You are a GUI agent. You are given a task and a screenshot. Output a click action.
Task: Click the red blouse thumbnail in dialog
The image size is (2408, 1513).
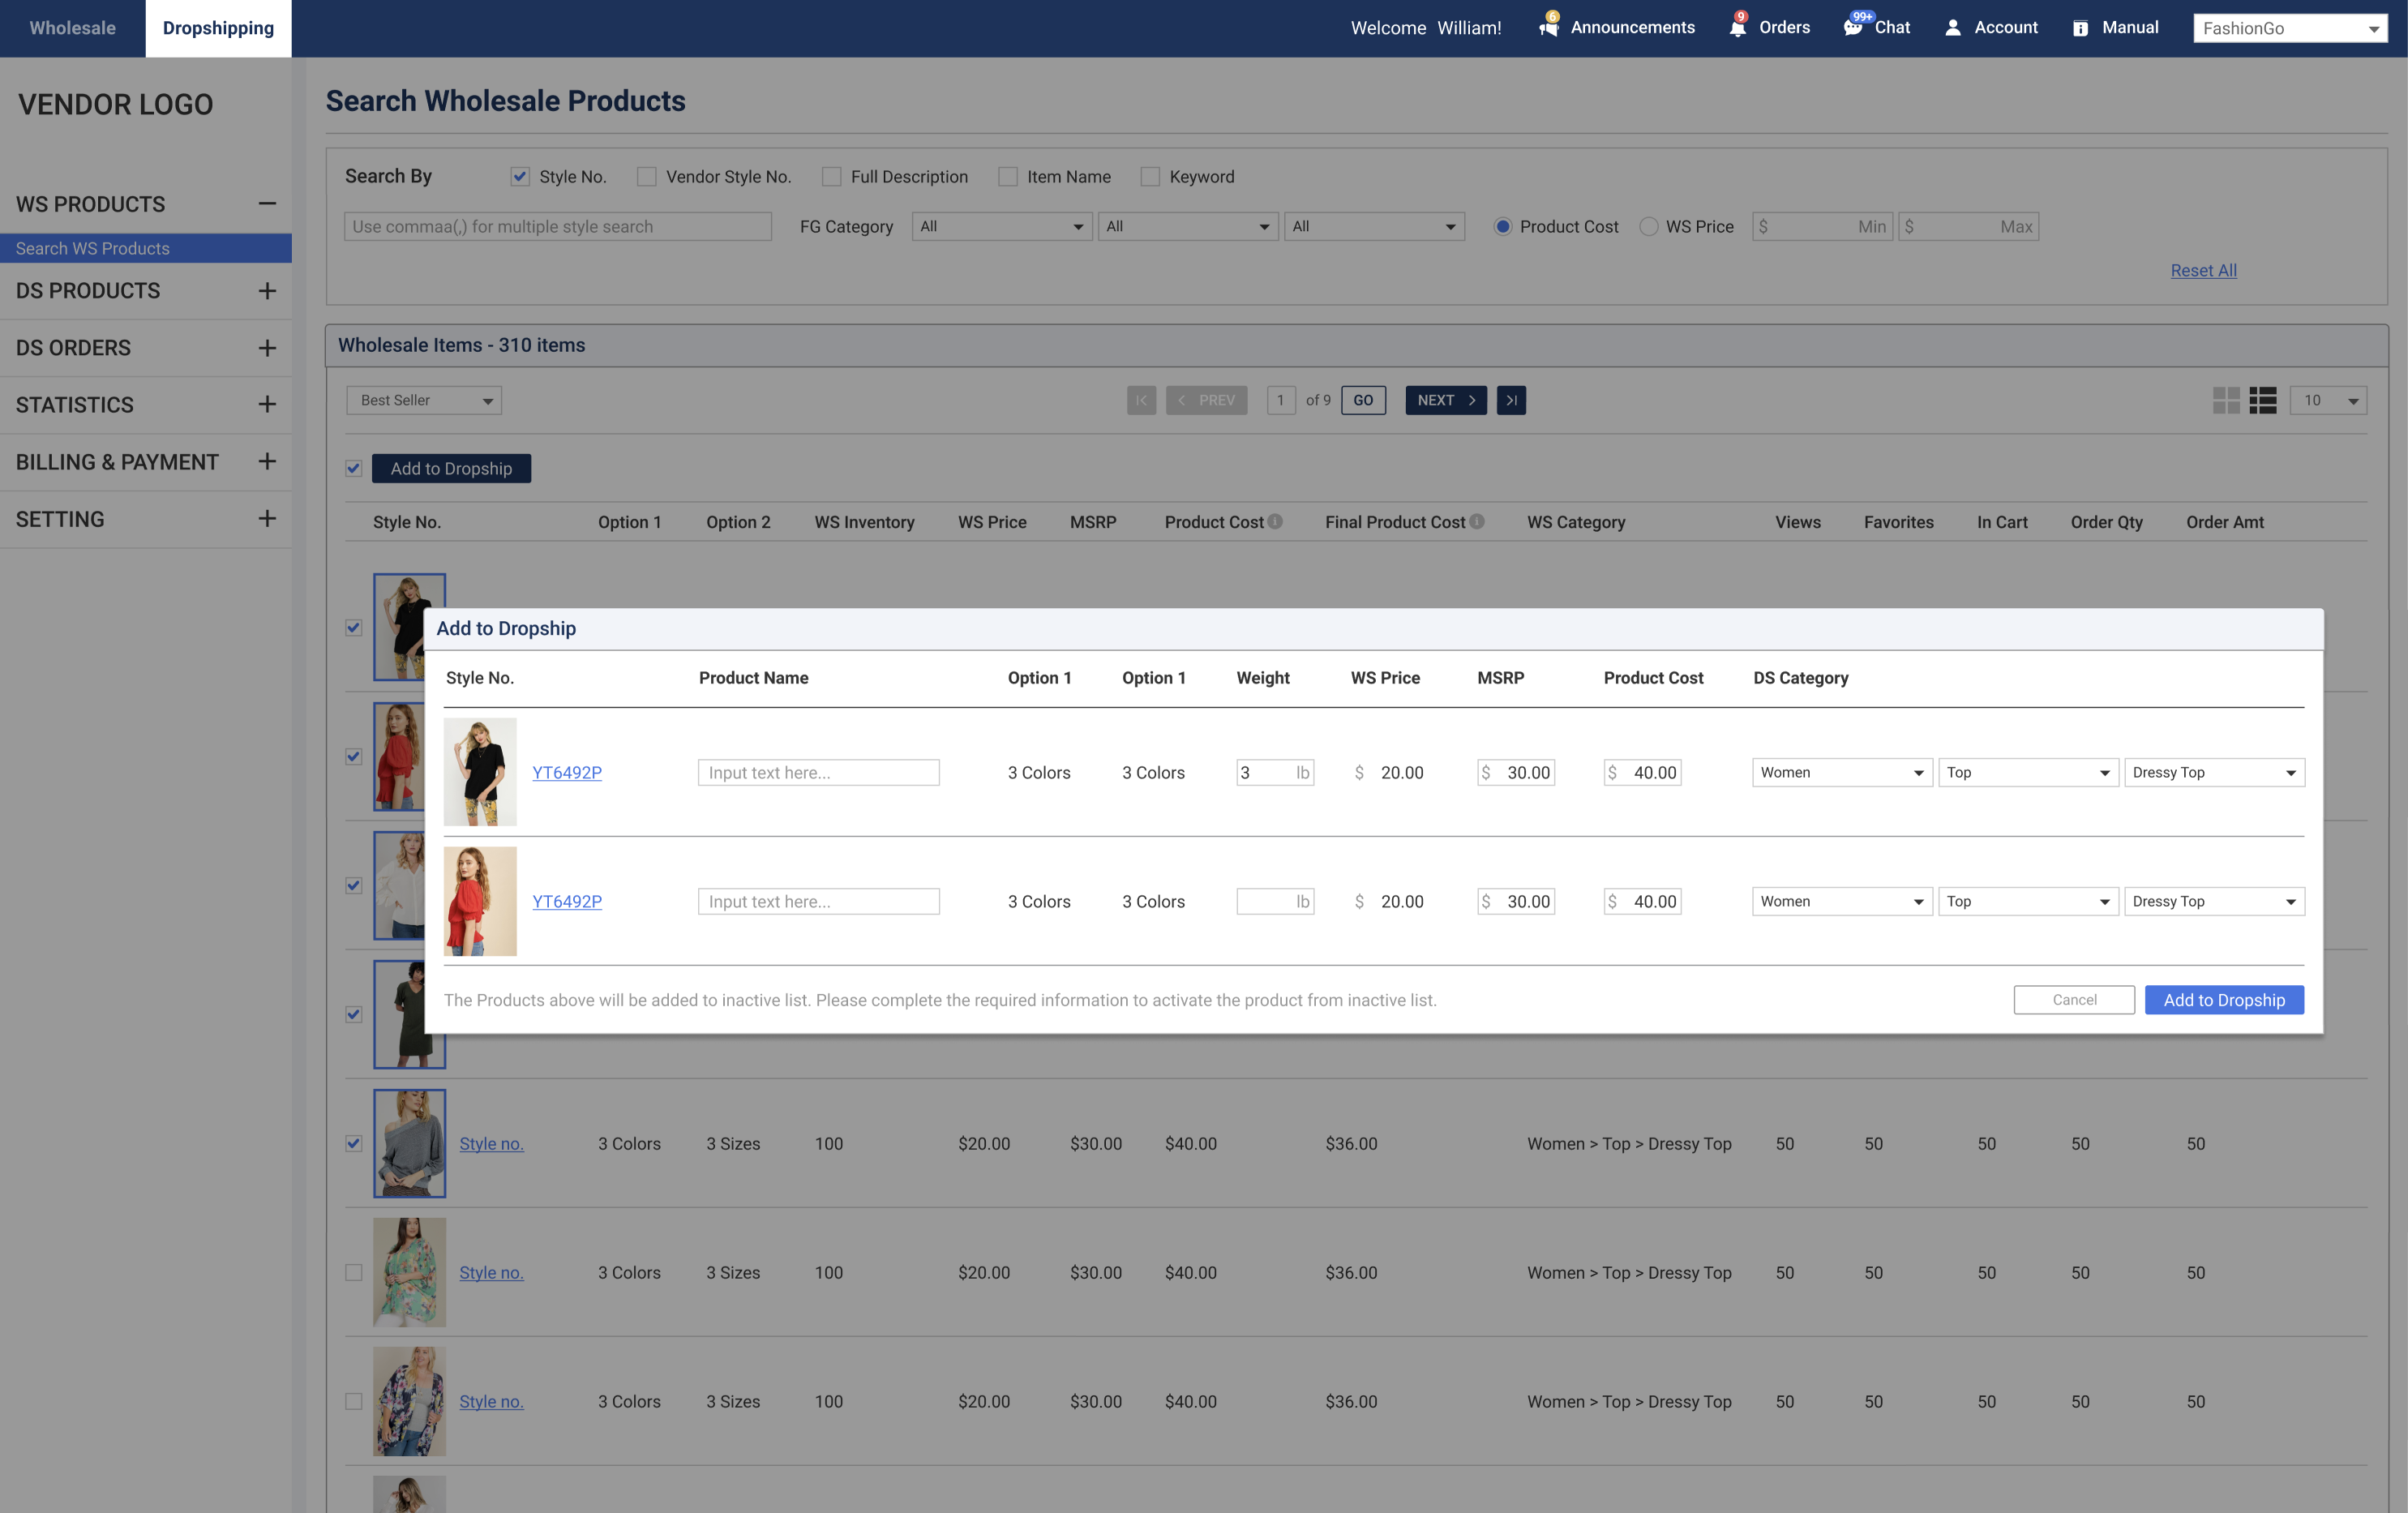pyautogui.click(x=480, y=901)
